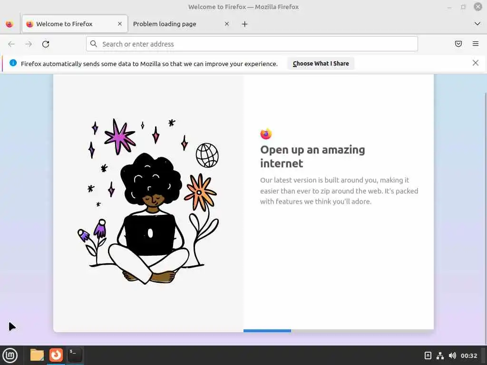Image resolution: width=487 pixels, height=365 pixels.
Task: Click the blue info icon in the notification bar
Action: (x=13, y=63)
